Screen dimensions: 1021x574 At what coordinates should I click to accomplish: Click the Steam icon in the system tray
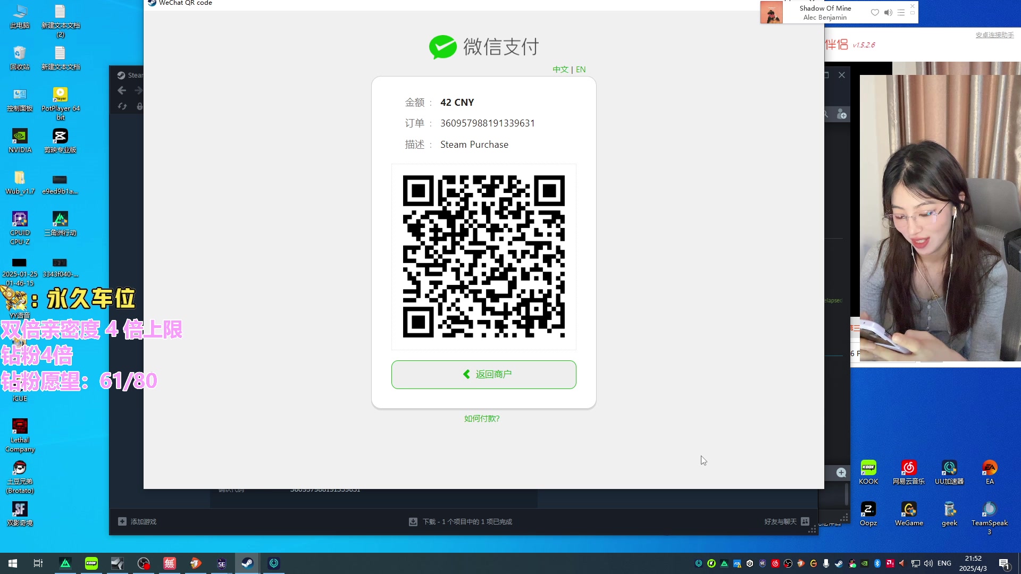pos(839,563)
